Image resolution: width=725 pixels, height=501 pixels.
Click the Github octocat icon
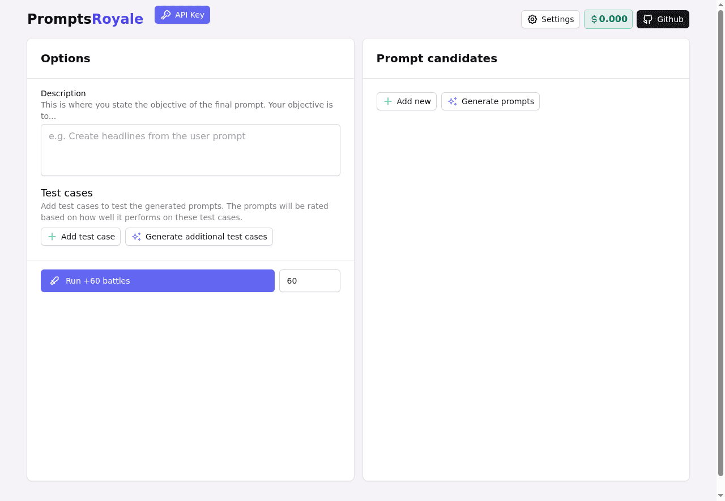tap(648, 19)
